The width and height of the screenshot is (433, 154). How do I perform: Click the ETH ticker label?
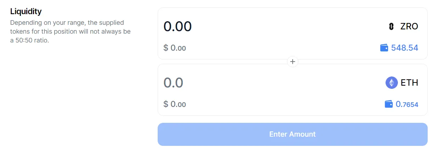(x=409, y=83)
